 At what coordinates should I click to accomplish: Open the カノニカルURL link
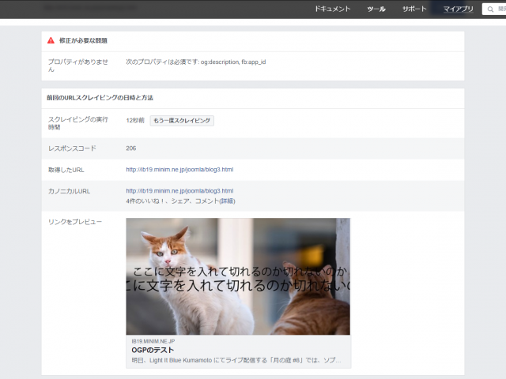coord(179,191)
